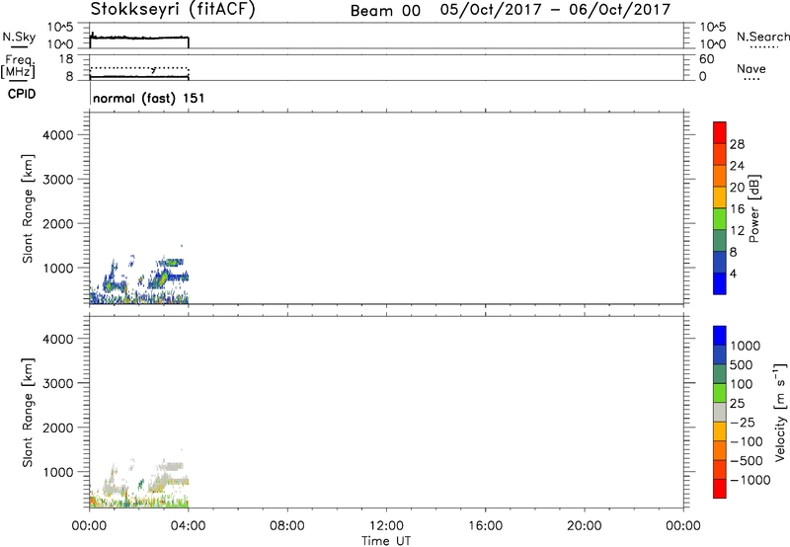Click the '-1000' tick on Velocity colorbar

tap(750, 480)
